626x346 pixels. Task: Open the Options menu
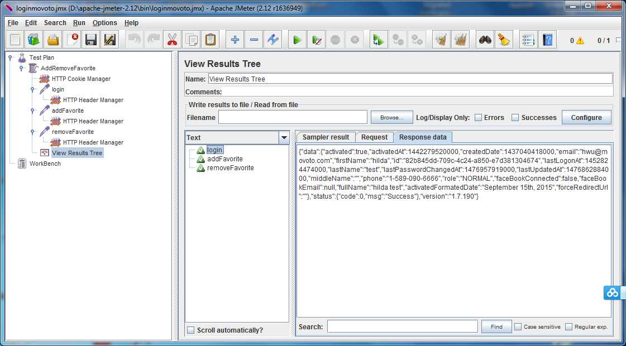[105, 23]
